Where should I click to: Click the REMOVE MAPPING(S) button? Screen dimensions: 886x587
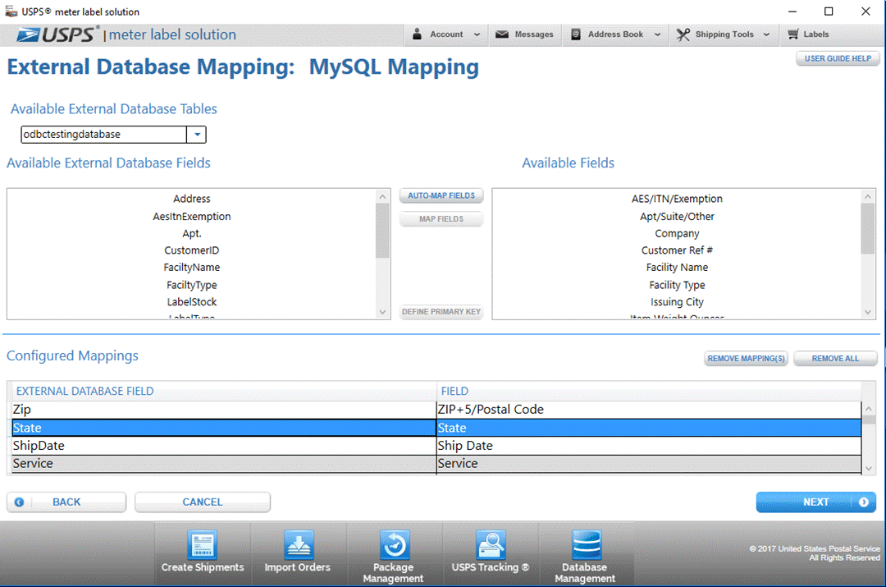click(x=746, y=359)
